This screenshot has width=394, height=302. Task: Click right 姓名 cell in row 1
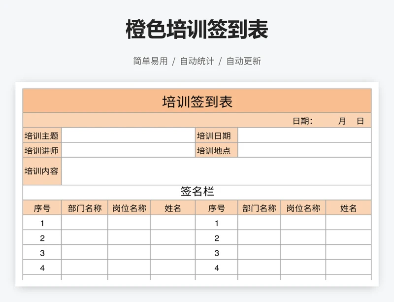349,223
